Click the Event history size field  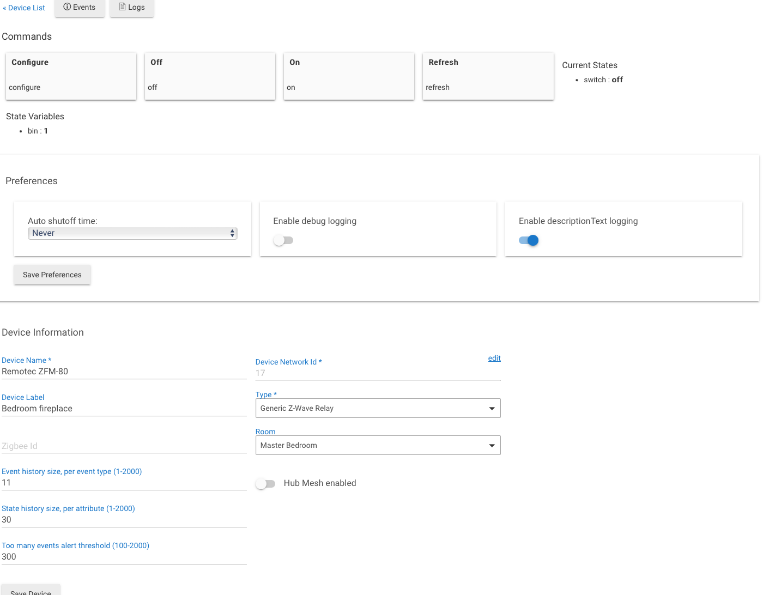coord(124,483)
